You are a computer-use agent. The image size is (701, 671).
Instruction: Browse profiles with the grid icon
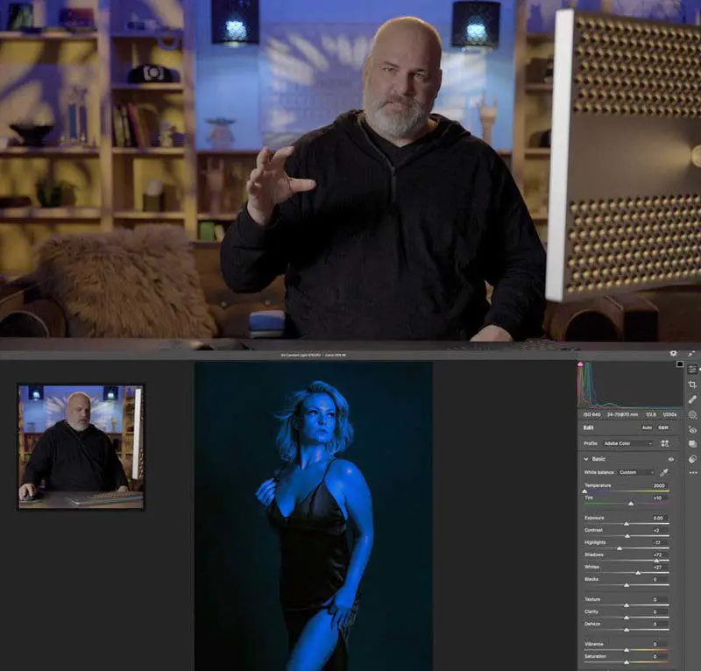point(664,444)
